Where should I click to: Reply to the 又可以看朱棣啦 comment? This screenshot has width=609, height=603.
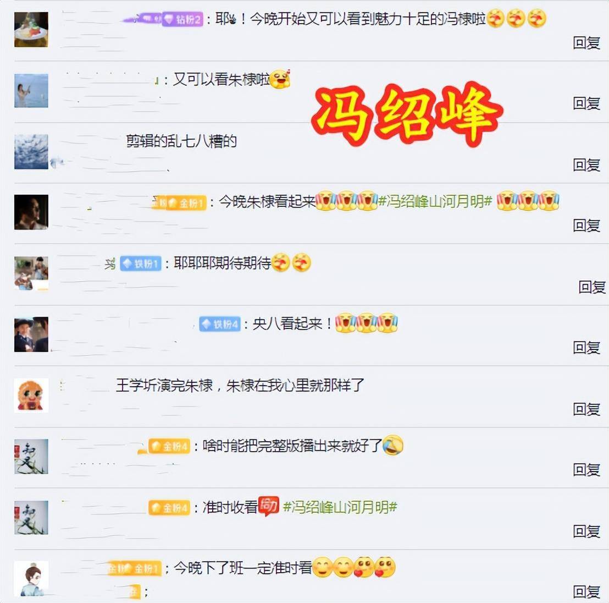click(x=586, y=103)
